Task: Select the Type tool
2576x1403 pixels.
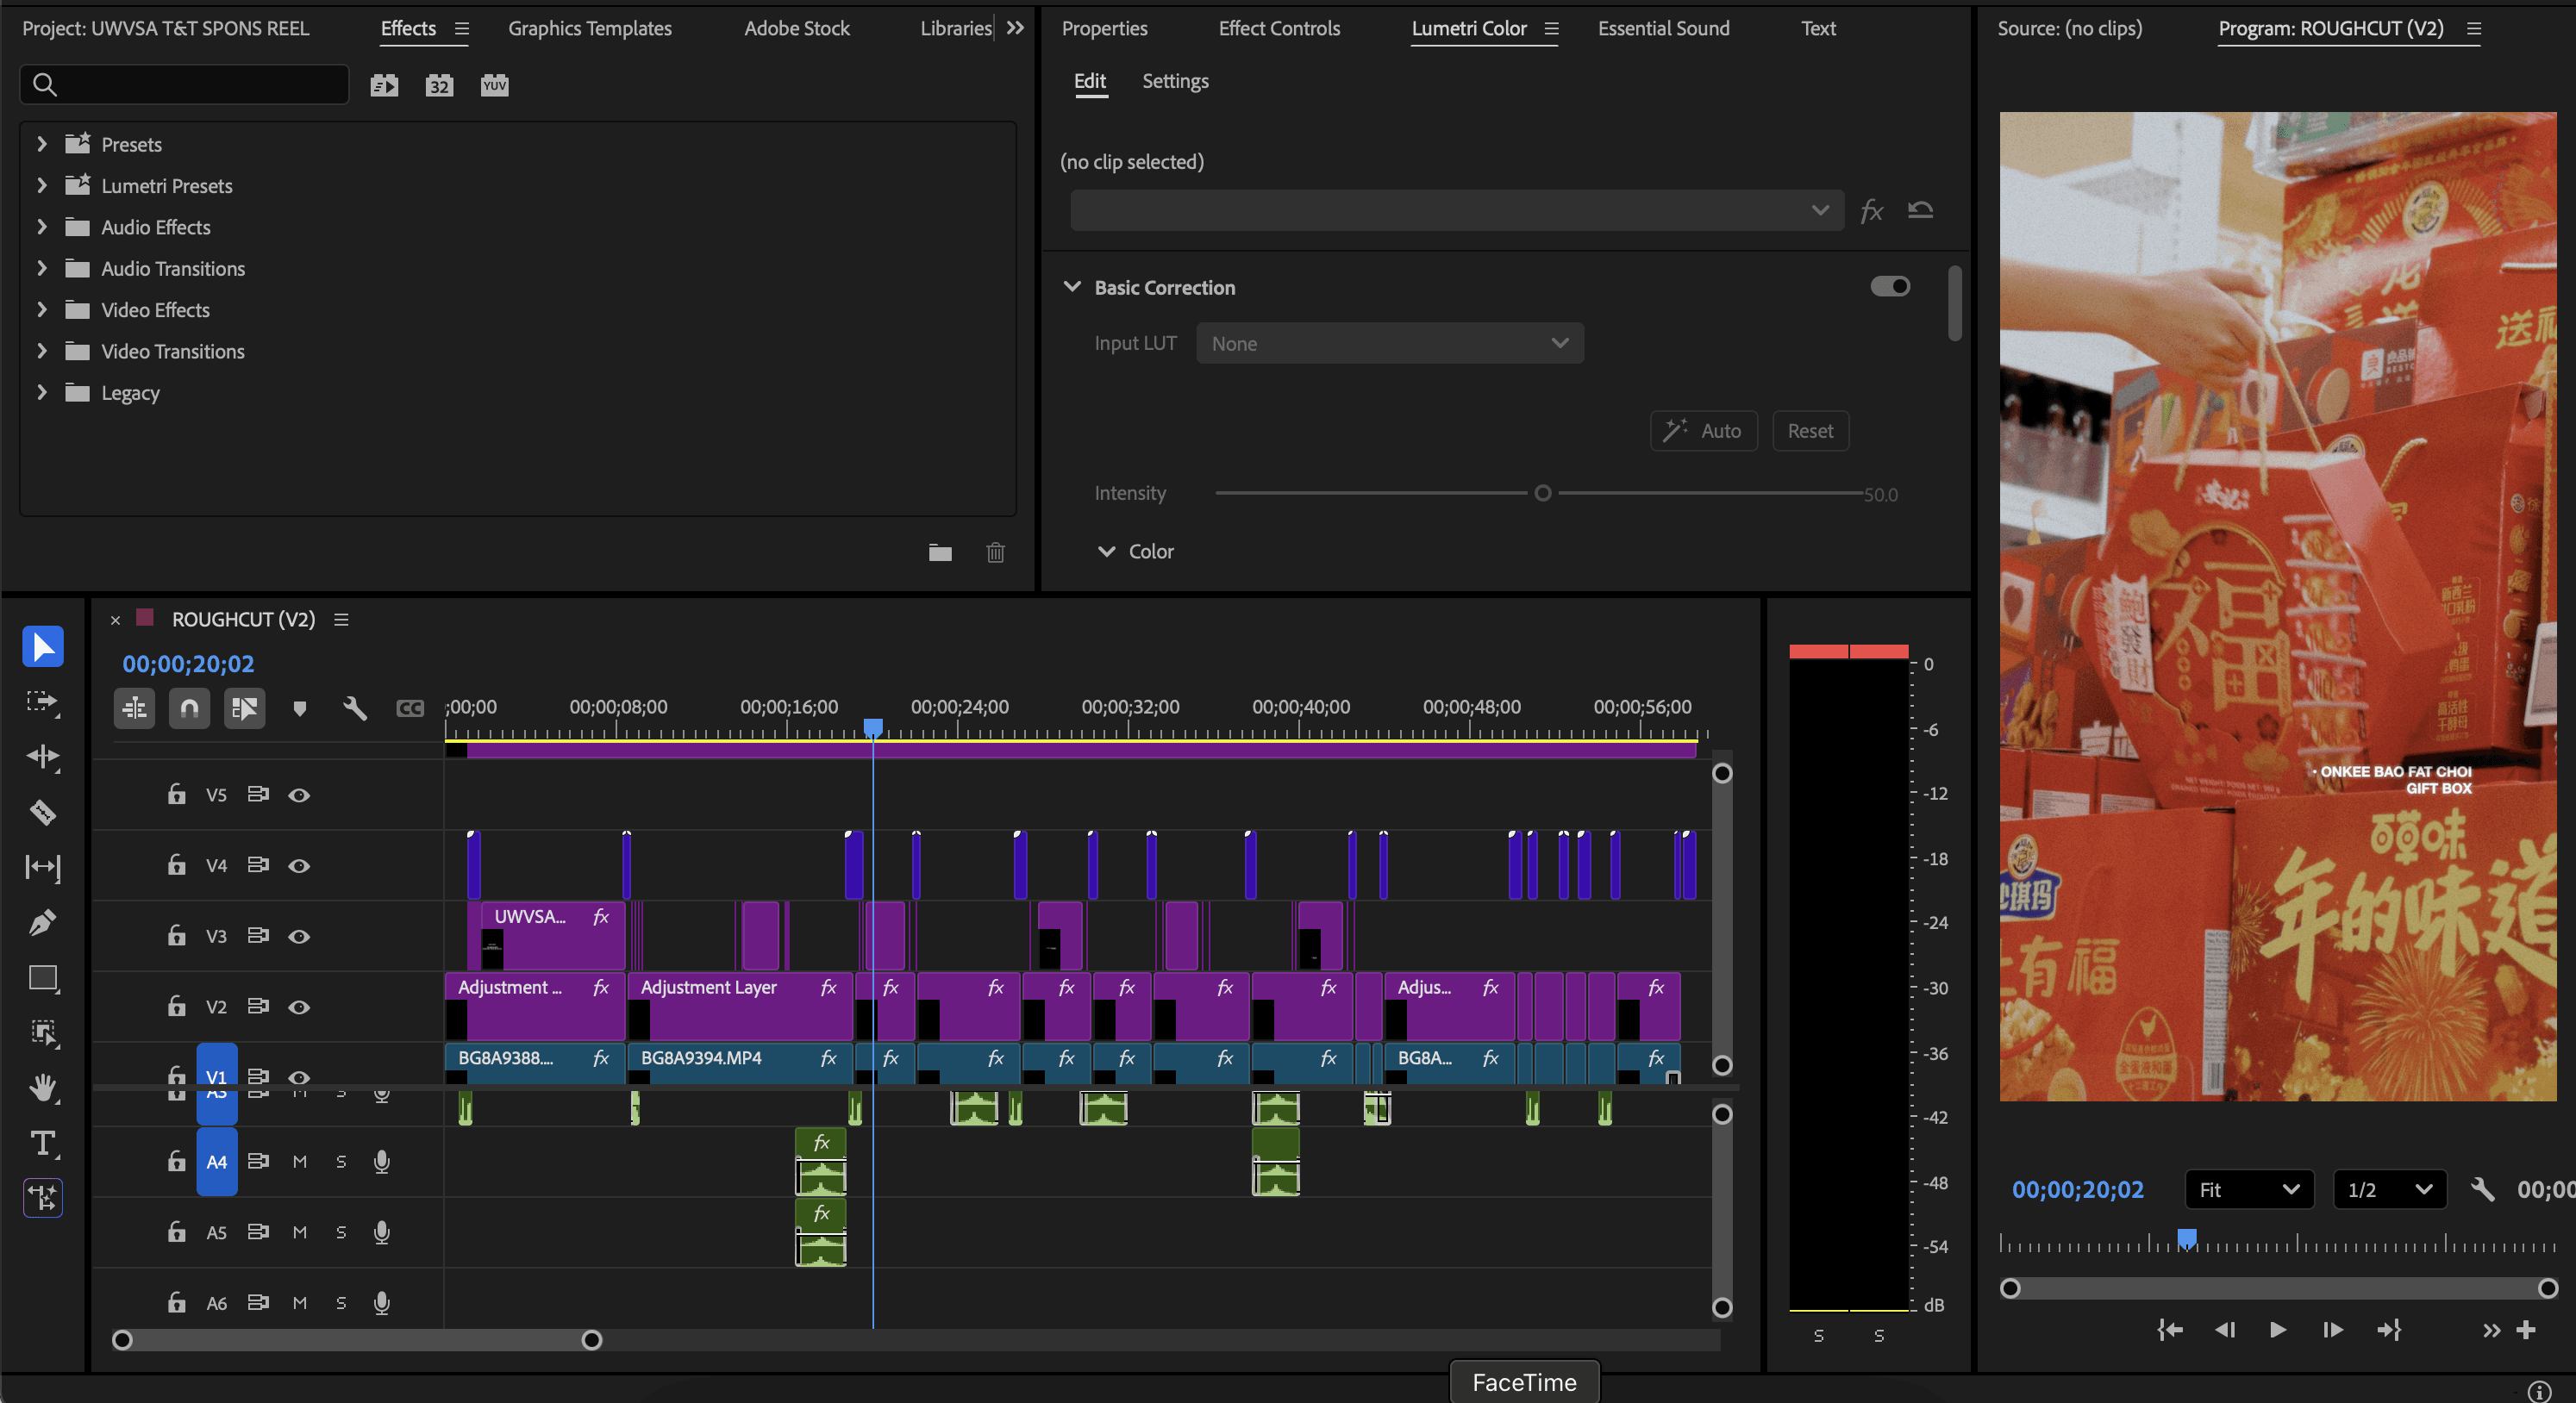Action: [42, 1144]
